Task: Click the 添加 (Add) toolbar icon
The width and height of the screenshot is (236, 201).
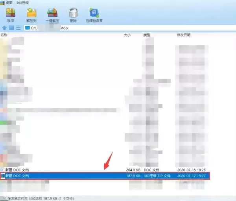Action: pyautogui.click(x=10, y=15)
